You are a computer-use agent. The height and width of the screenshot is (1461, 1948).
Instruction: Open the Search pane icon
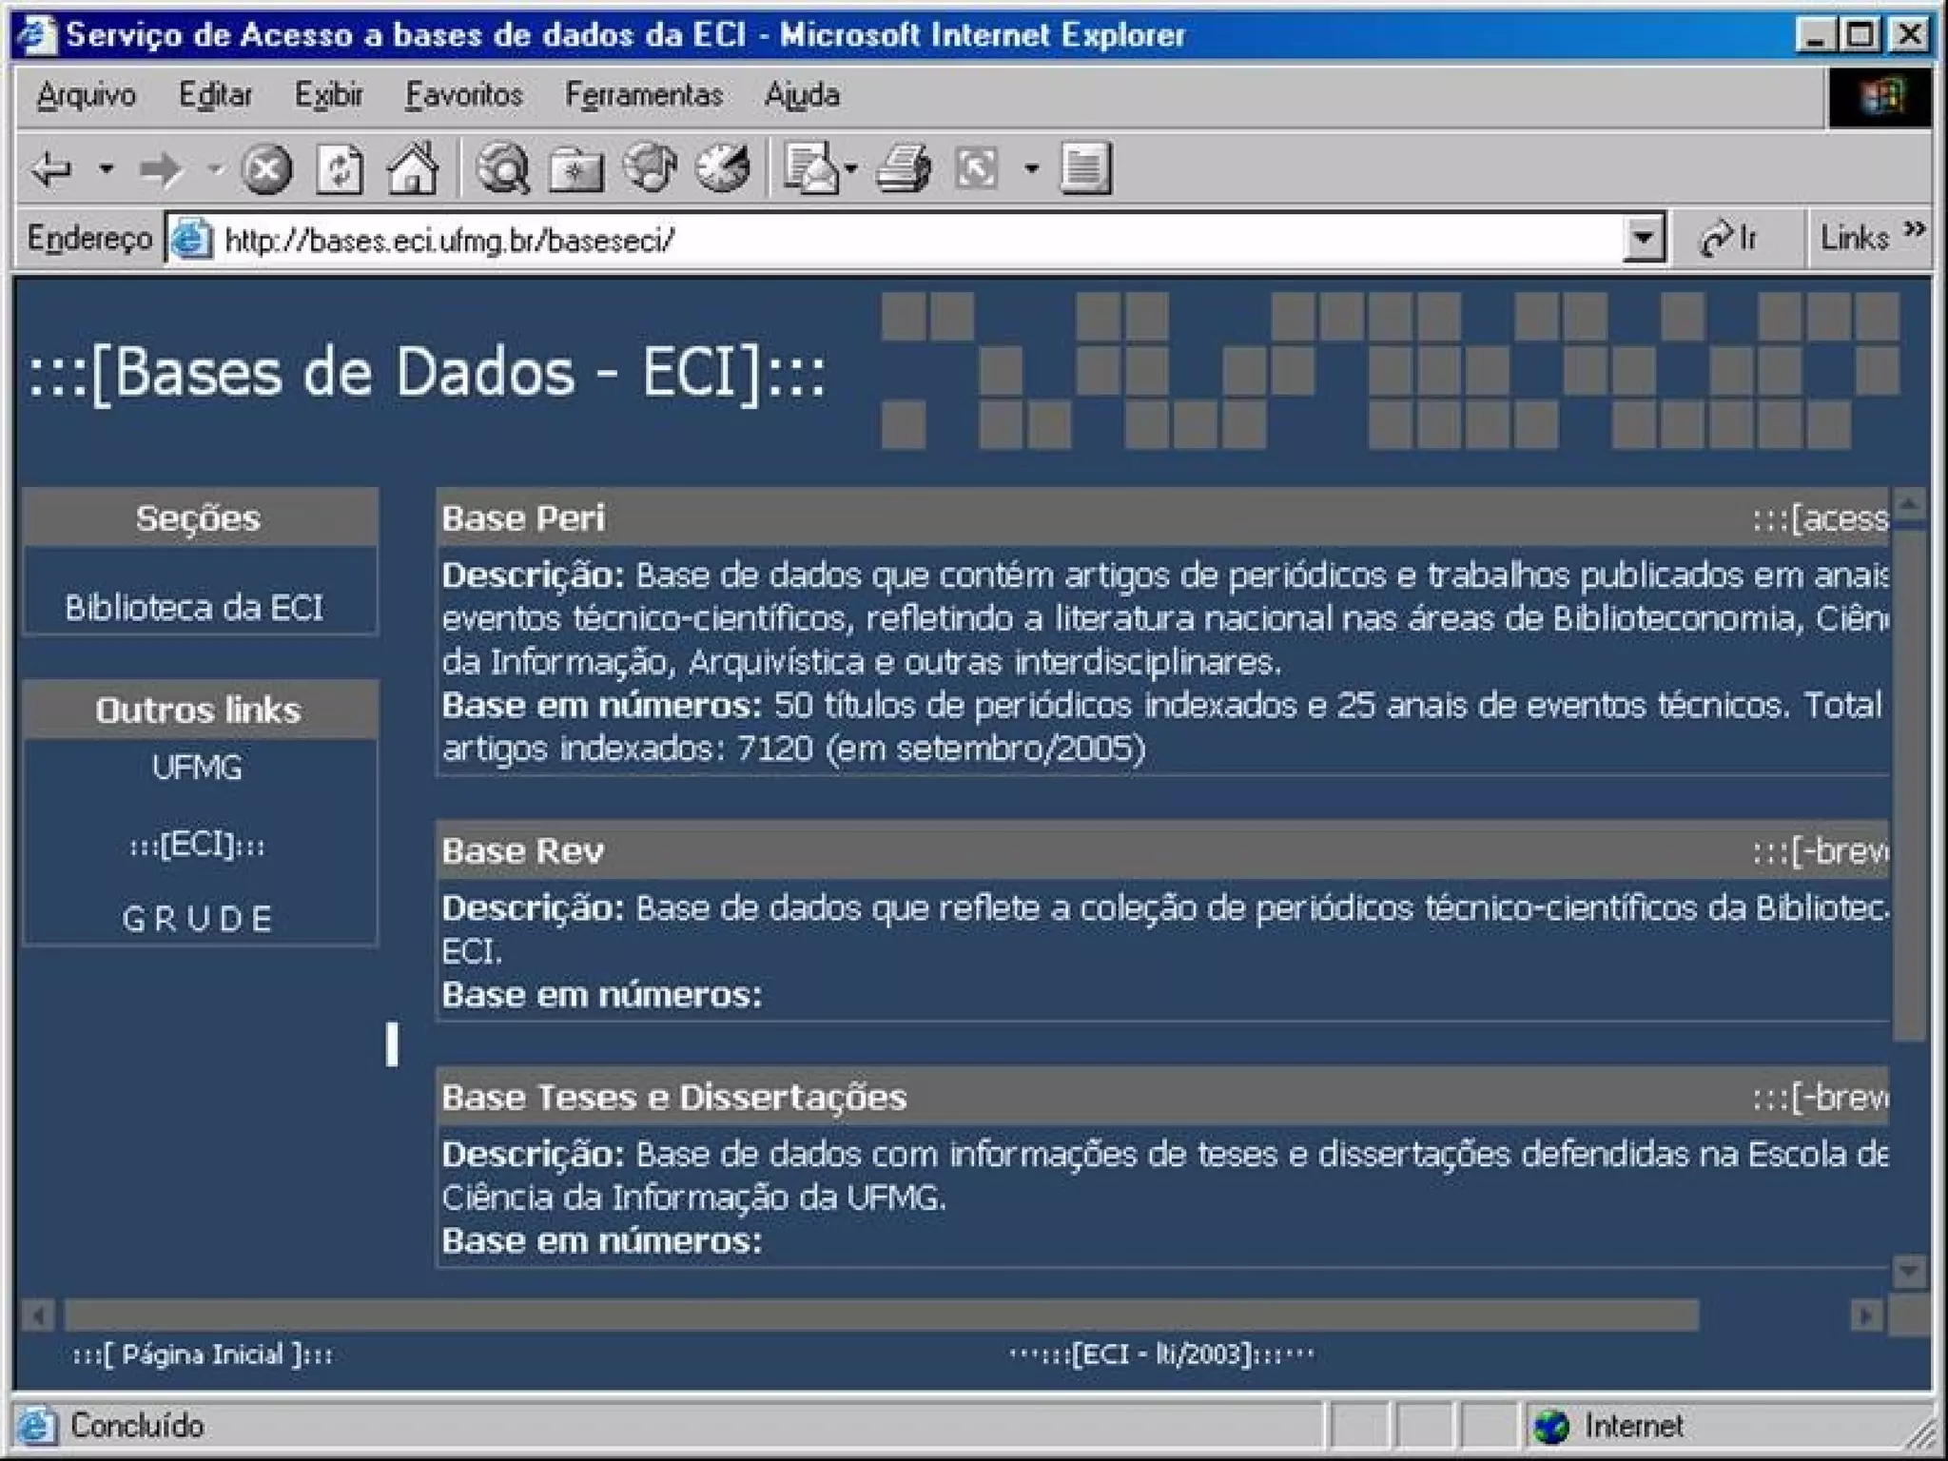pyautogui.click(x=502, y=169)
